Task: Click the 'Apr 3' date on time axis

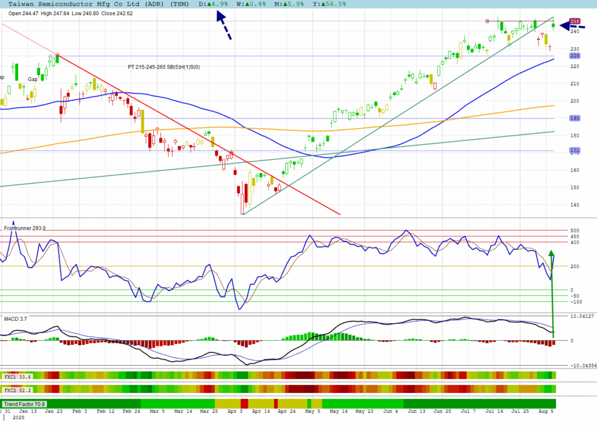Action: click(x=235, y=411)
